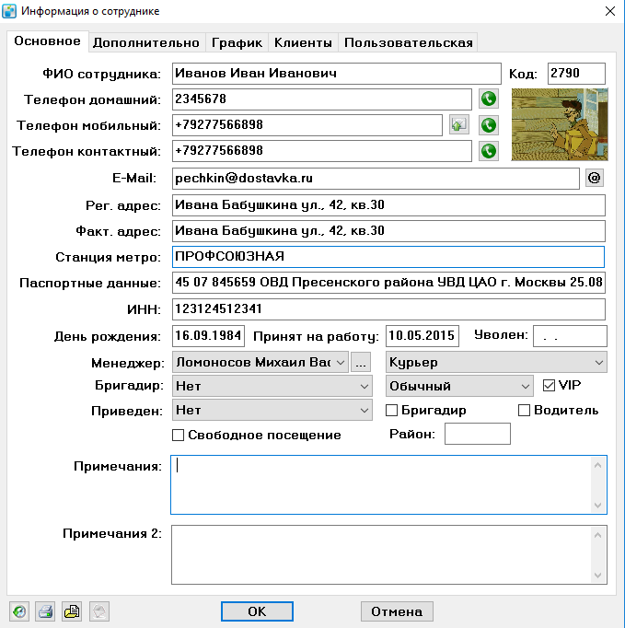Click down arrow of Примечания scrollbar
This screenshot has width=625, height=628.
pyautogui.click(x=597, y=505)
